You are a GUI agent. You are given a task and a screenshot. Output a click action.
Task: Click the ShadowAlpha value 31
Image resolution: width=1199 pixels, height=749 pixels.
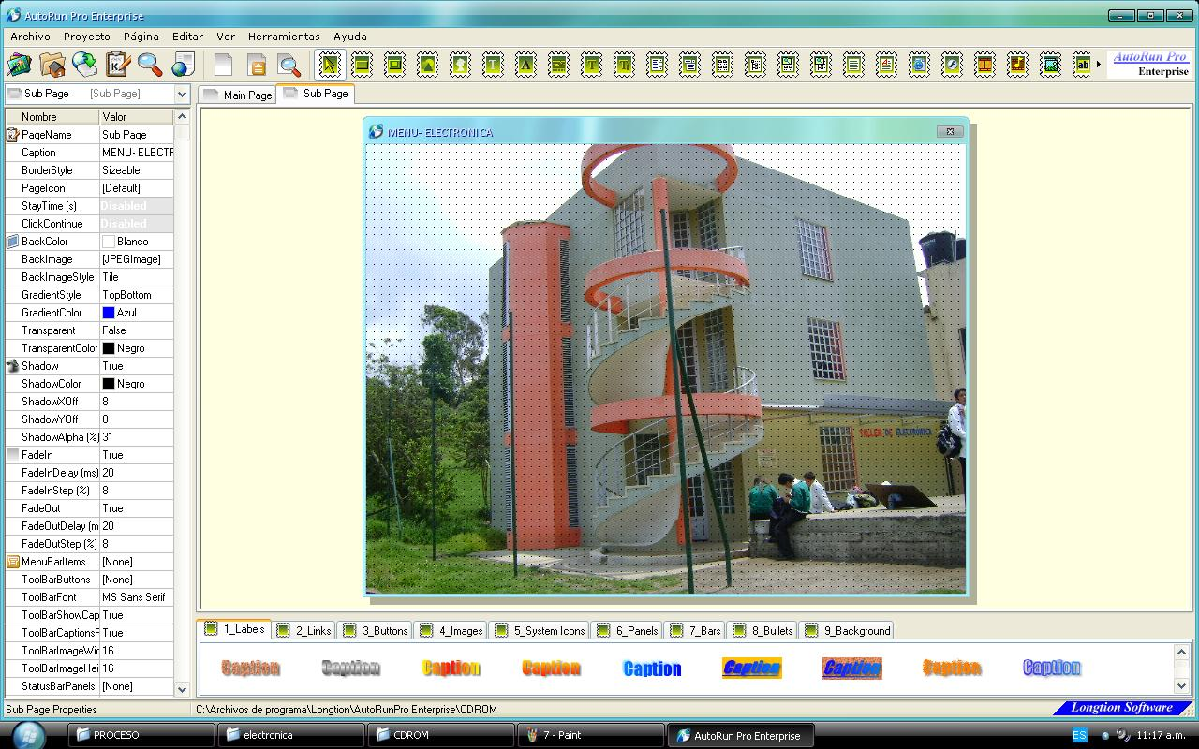click(x=136, y=437)
